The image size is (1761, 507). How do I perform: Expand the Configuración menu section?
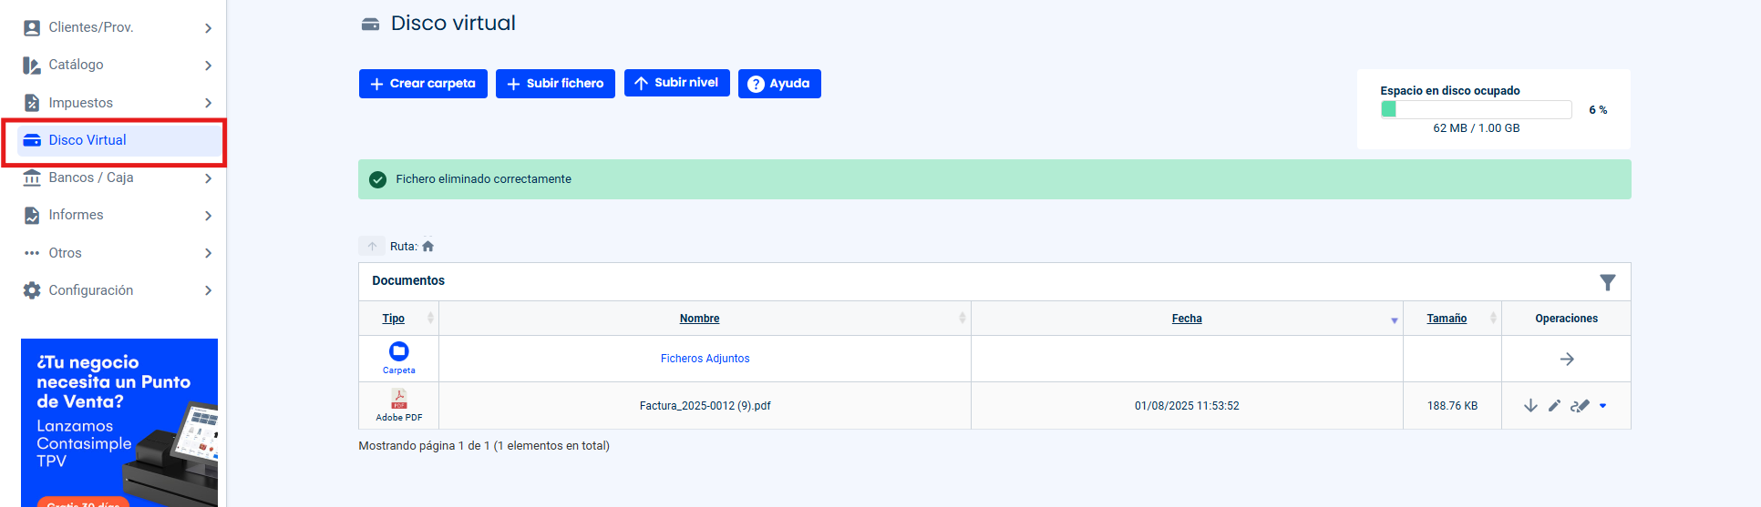click(118, 290)
